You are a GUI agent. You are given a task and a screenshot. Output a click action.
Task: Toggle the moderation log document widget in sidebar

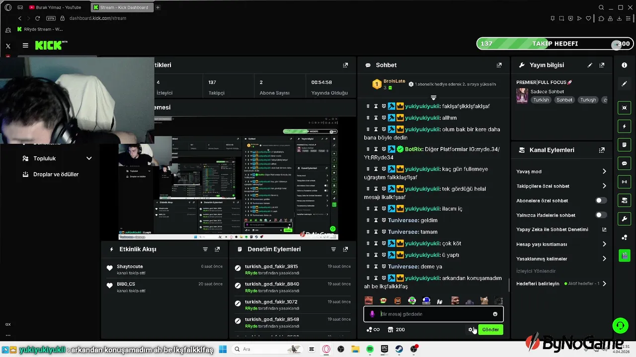[x=625, y=145]
